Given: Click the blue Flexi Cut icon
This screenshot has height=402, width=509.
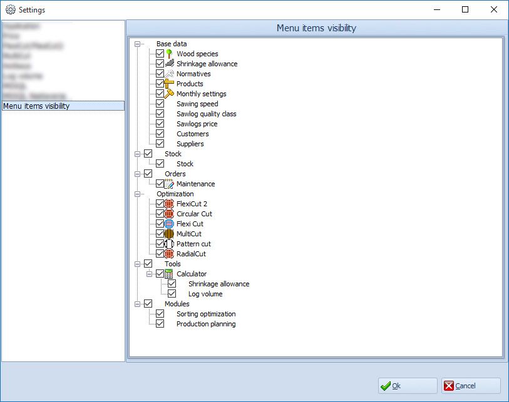Looking at the screenshot, I should click(169, 224).
